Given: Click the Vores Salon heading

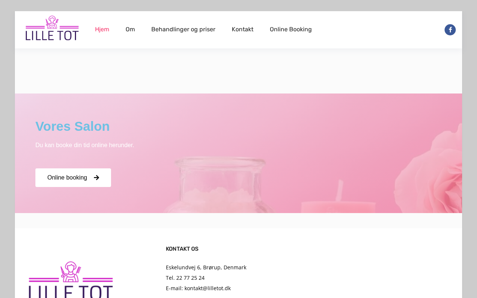Looking at the screenshot, I should click(73, 126).
